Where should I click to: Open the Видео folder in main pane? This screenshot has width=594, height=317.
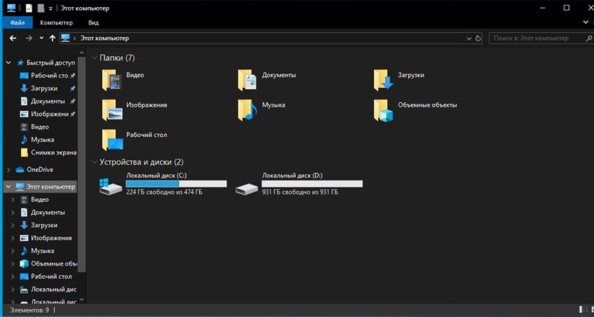pyautogui.click(x=123, y=80)
